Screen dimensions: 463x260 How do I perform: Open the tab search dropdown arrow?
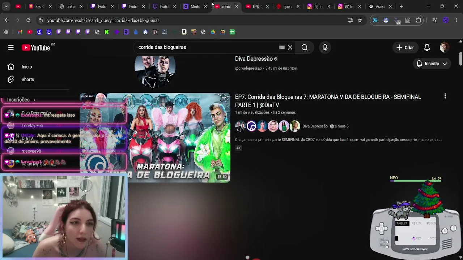click(x=7, y=6)
